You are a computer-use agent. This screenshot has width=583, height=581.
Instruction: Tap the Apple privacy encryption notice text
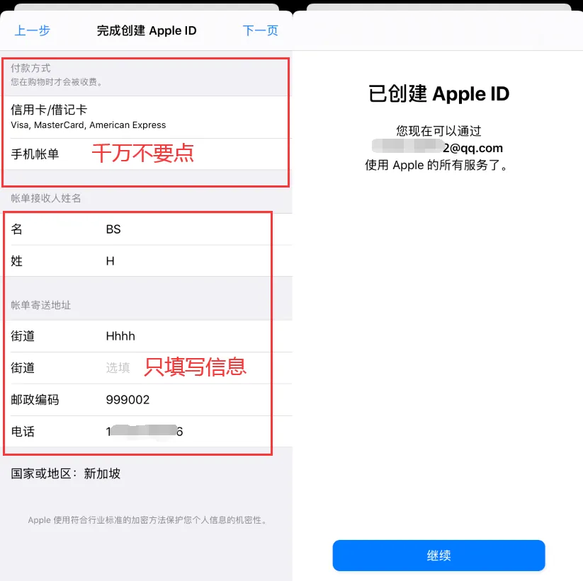[x=147, y=520]
